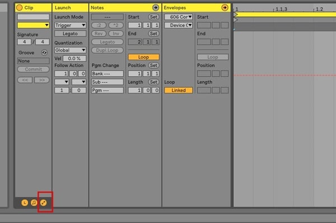
Task: Click the Envelopes header tab
Action: pyautogui.click(x=175, y=8)
